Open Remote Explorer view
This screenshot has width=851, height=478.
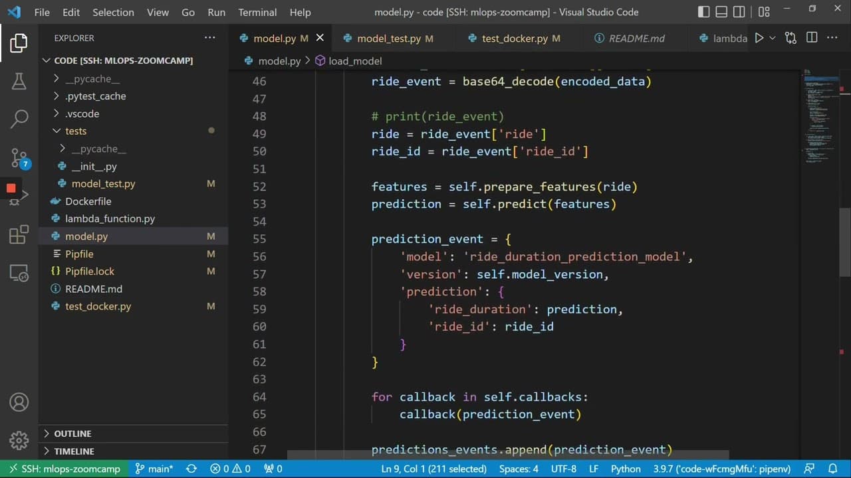pos(19,272)
